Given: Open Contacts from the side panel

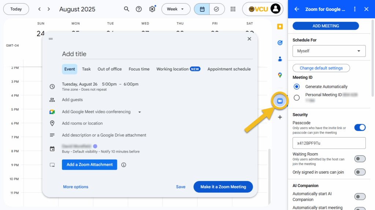Looking at the screenshot, I should pos(280,59).
